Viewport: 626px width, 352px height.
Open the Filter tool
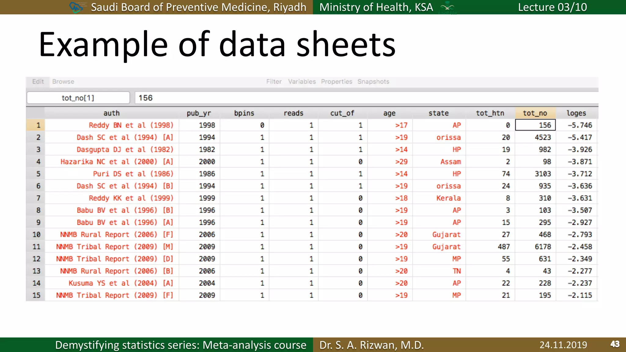tap(274, 82)
